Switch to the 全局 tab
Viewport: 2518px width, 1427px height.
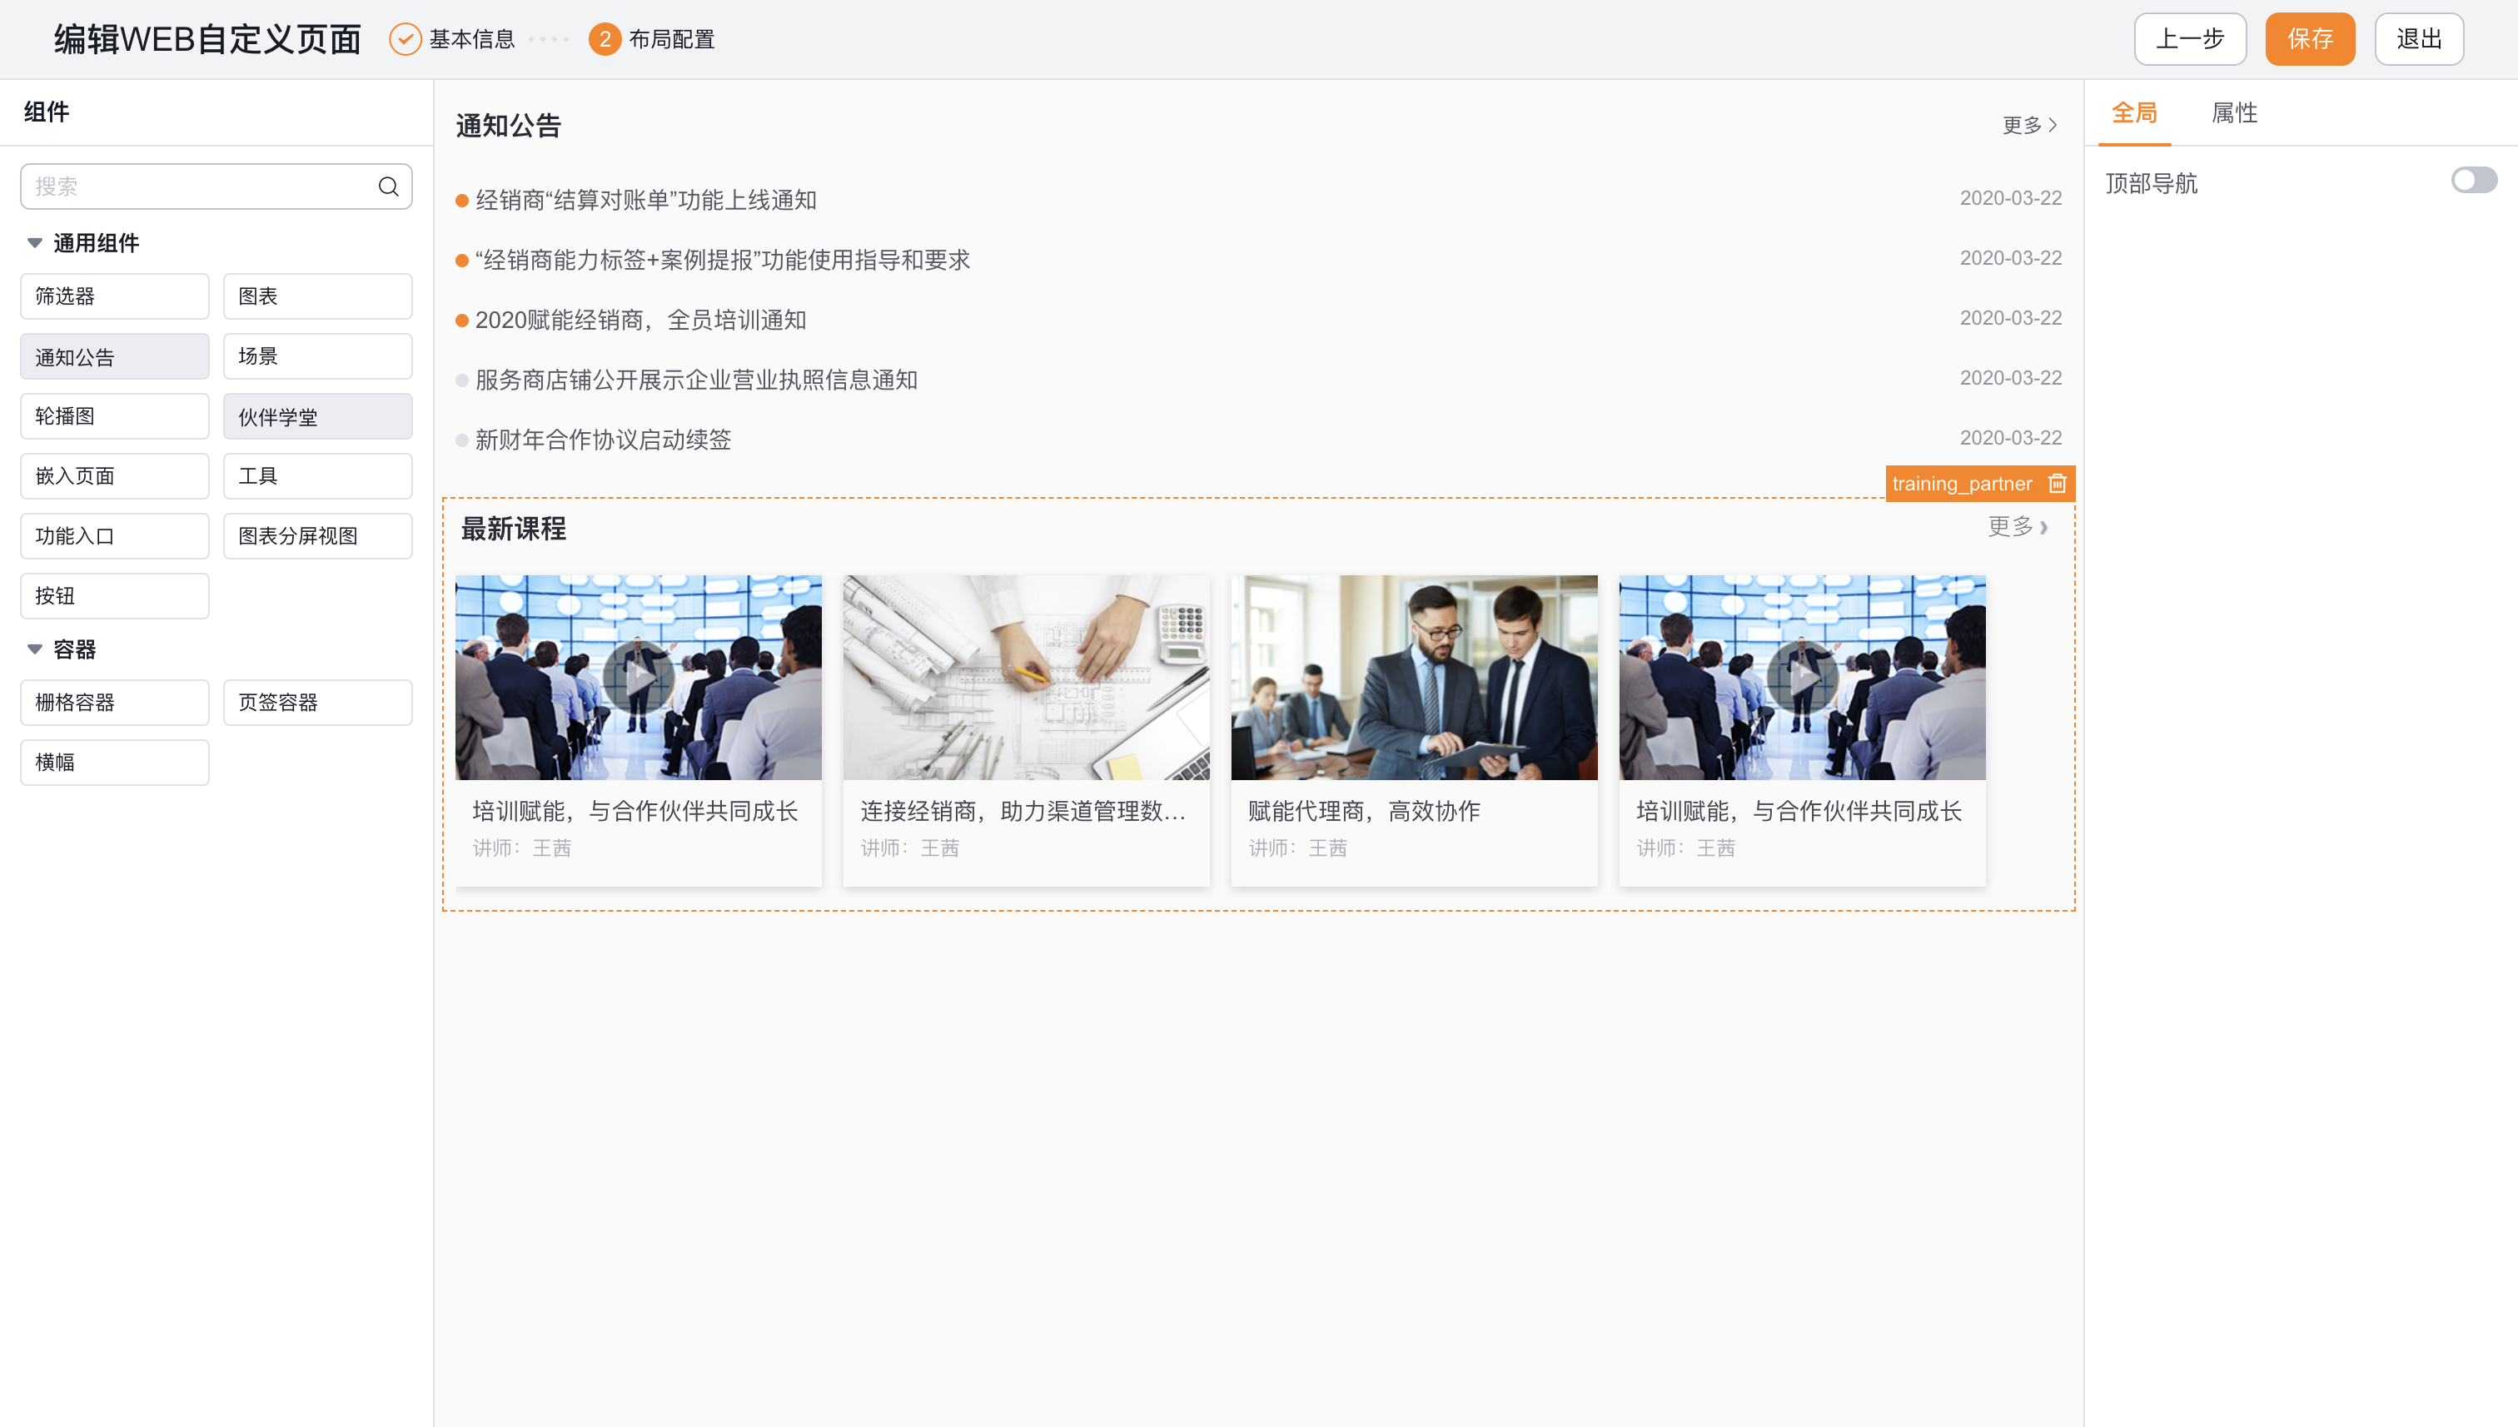[x=2134, y=112]
